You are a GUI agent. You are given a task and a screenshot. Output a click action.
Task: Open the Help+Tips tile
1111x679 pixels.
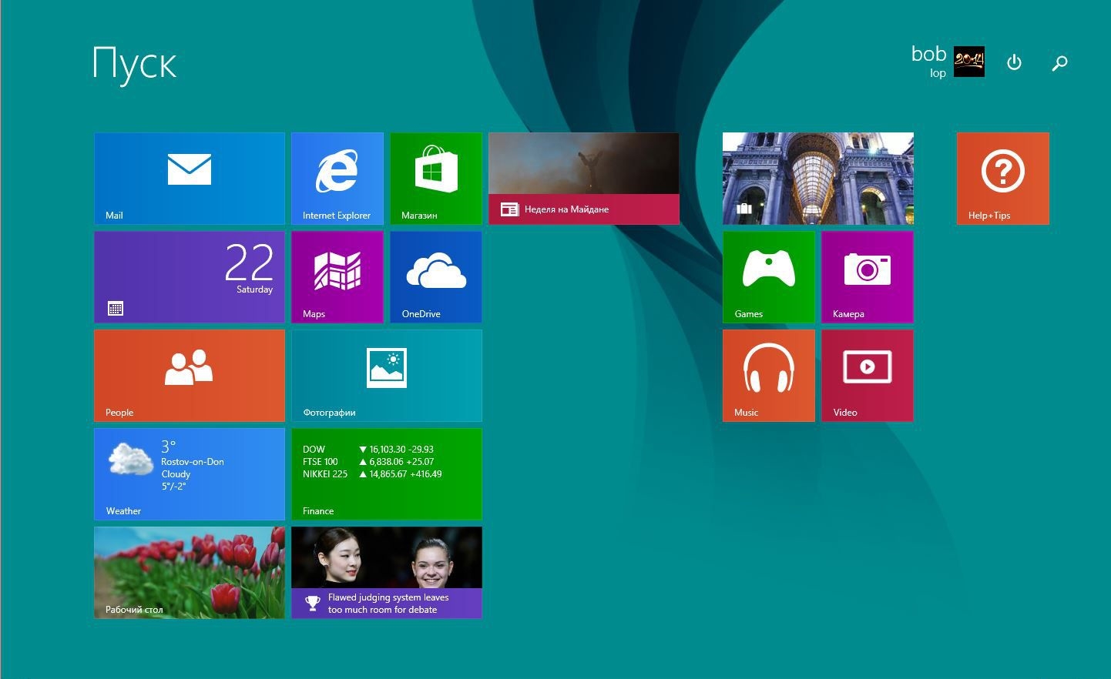coord(1002,178)
